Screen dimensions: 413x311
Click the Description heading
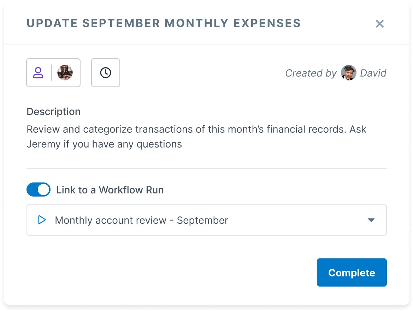[53, 112]
